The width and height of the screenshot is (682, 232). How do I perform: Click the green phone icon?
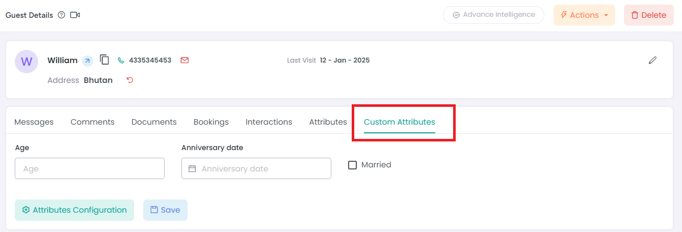pos(121,61)
